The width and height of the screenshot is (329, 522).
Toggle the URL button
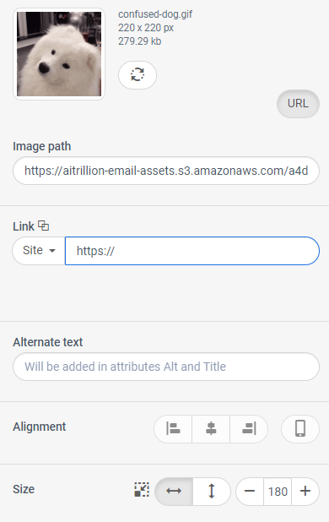point(298,104)
